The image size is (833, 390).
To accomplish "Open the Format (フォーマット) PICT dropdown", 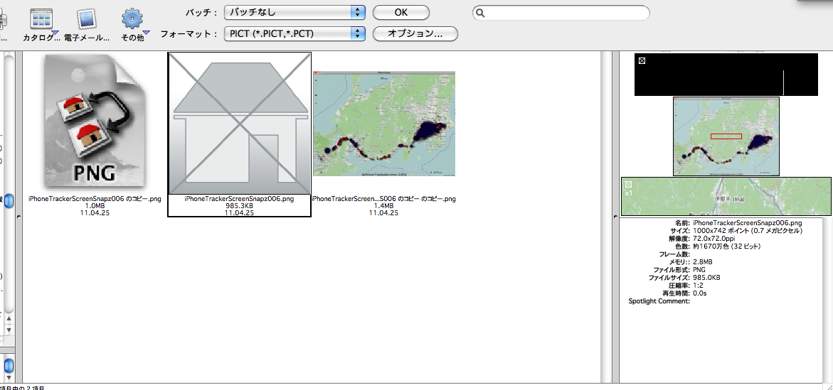I will pyautogui.click(x=295, y=33).
